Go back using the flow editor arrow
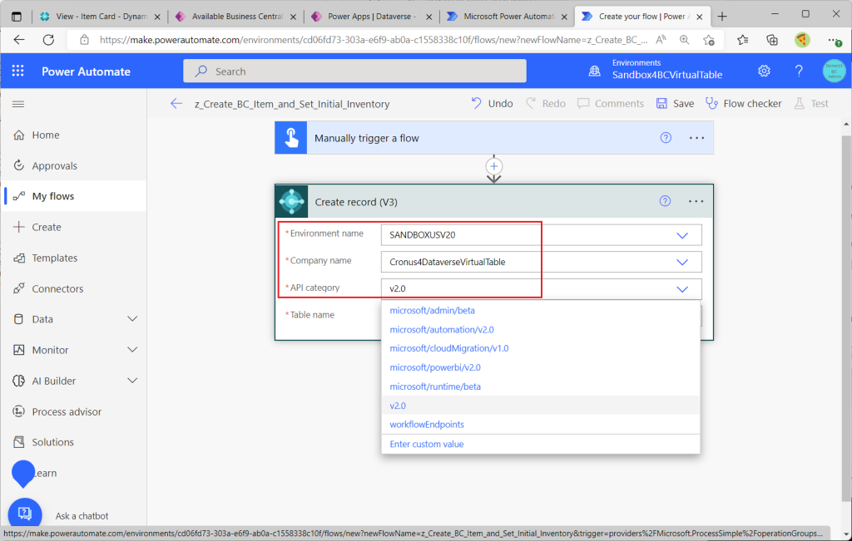The width and height of the screenshot is (852, 541). pyautogui.click(x=176, y=104)
